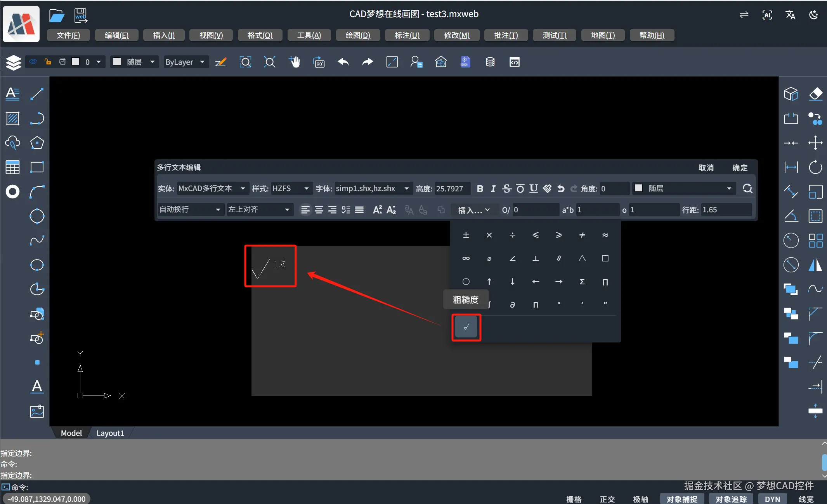Expand the 左上对齐 alignment dropdown
Image resolution: width=827 pixels, height=504 pixels.
[x=259, y=210]
